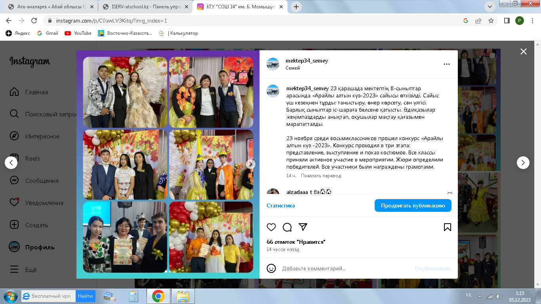
Task: Open the three-dot post options menu
Action: click(x=447, y=64)
